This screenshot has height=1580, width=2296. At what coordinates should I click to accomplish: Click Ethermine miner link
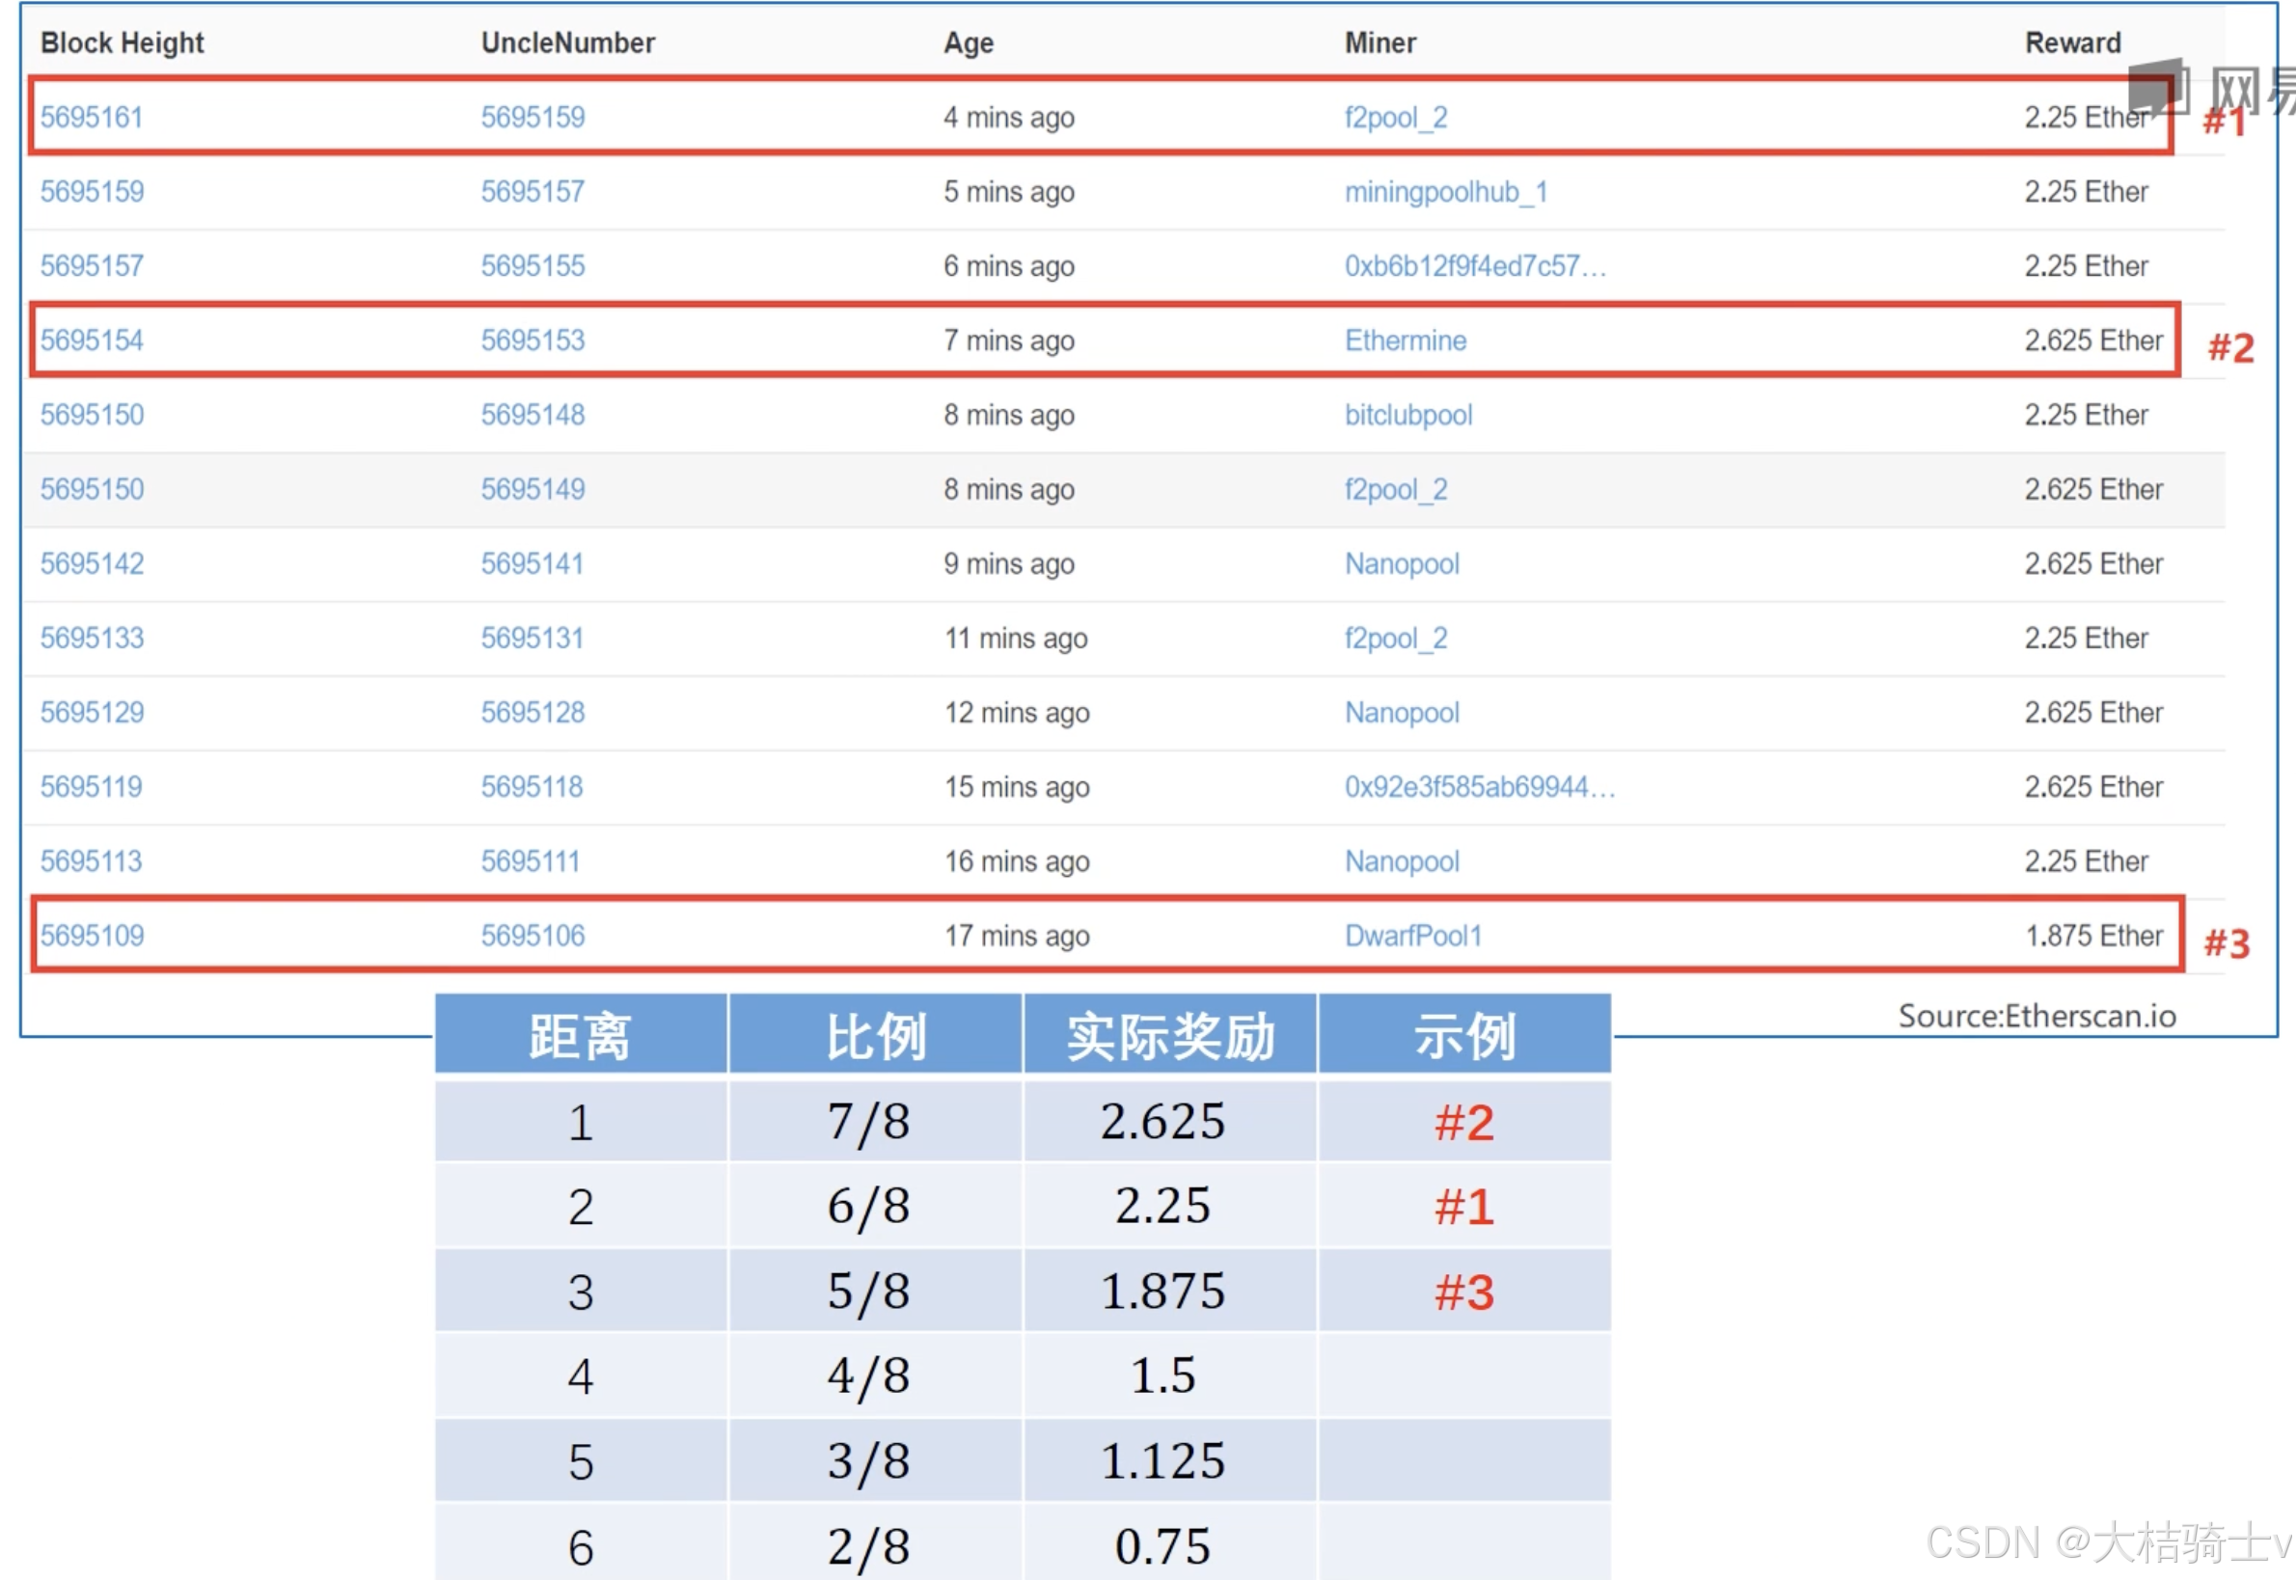coord(1405,340)
